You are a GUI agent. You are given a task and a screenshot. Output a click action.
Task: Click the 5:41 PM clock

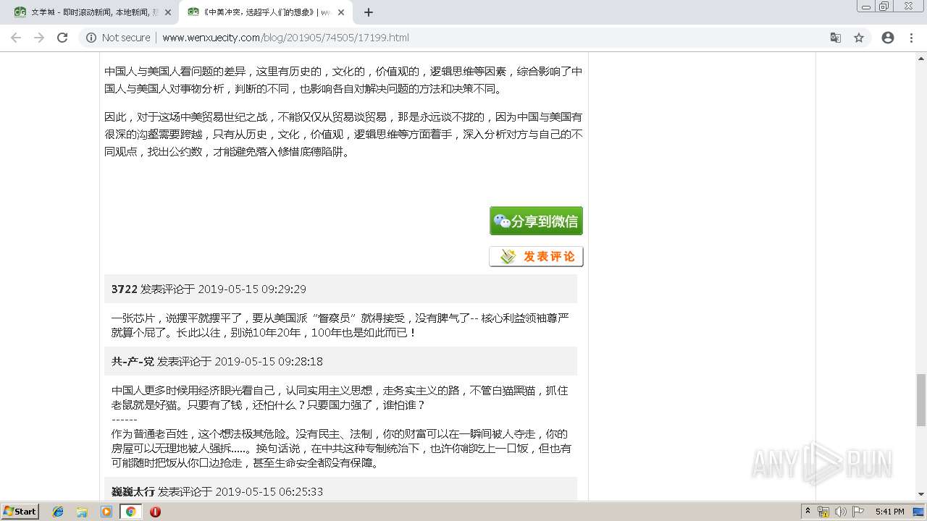pos(889,512)
